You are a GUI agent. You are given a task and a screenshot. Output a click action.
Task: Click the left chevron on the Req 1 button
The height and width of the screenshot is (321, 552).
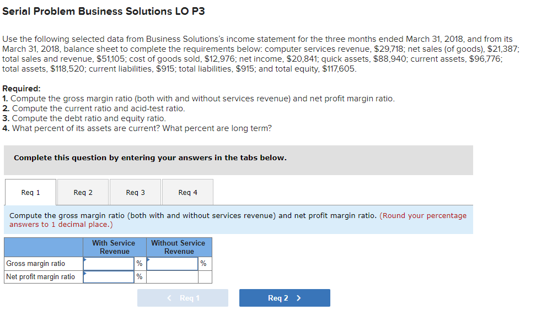coord(169,297)
